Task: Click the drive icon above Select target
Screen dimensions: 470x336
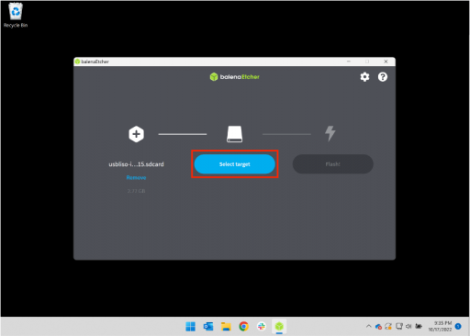Action: click(x=235, y=134)
